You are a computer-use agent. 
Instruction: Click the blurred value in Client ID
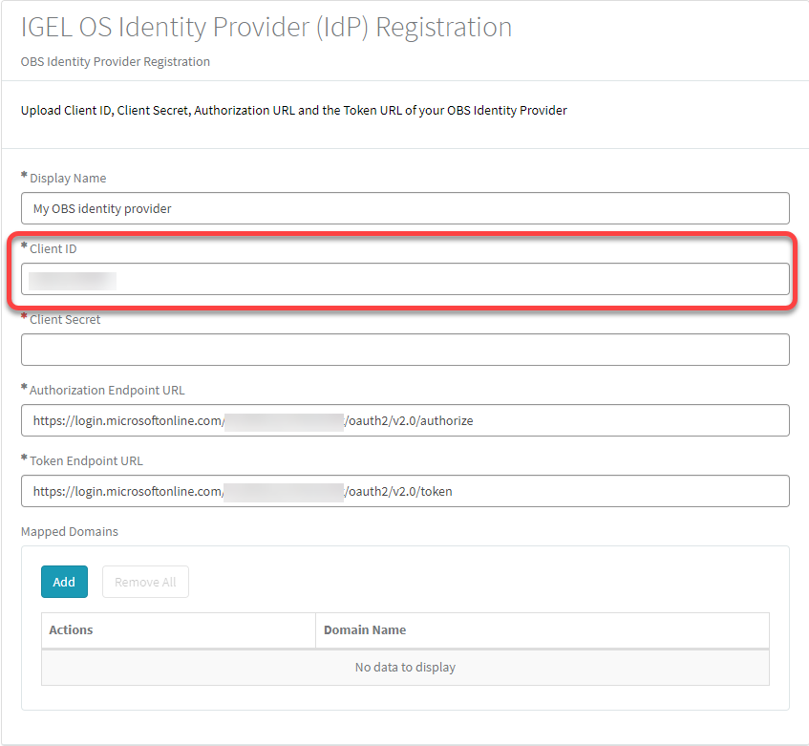coord(73,280)
